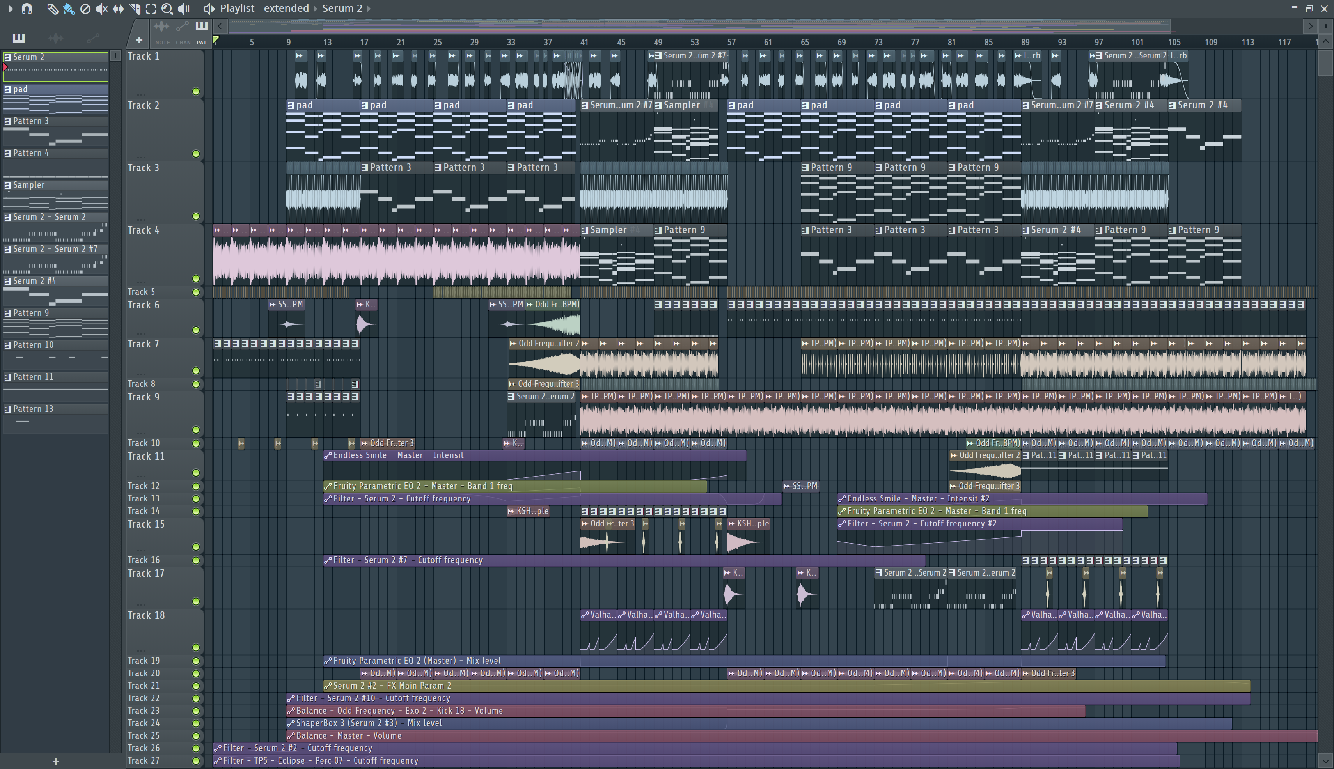Select pad pattern in picker

click(55, 99)
